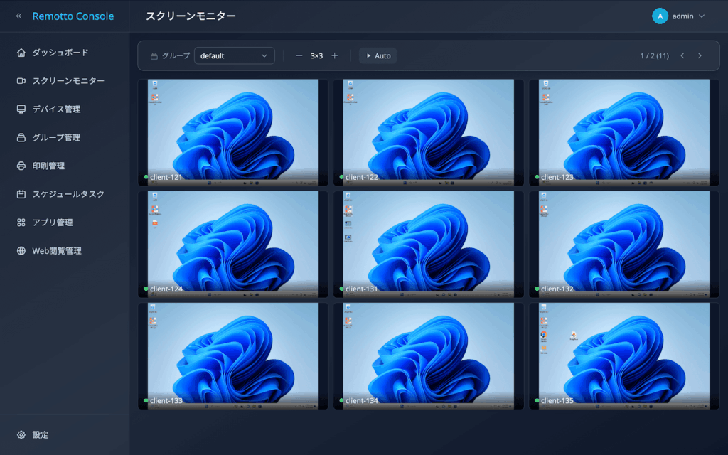This screenshot has width=728, height=455.
Task: Click the gear icon beside 設定
Action: pos(21,435)
